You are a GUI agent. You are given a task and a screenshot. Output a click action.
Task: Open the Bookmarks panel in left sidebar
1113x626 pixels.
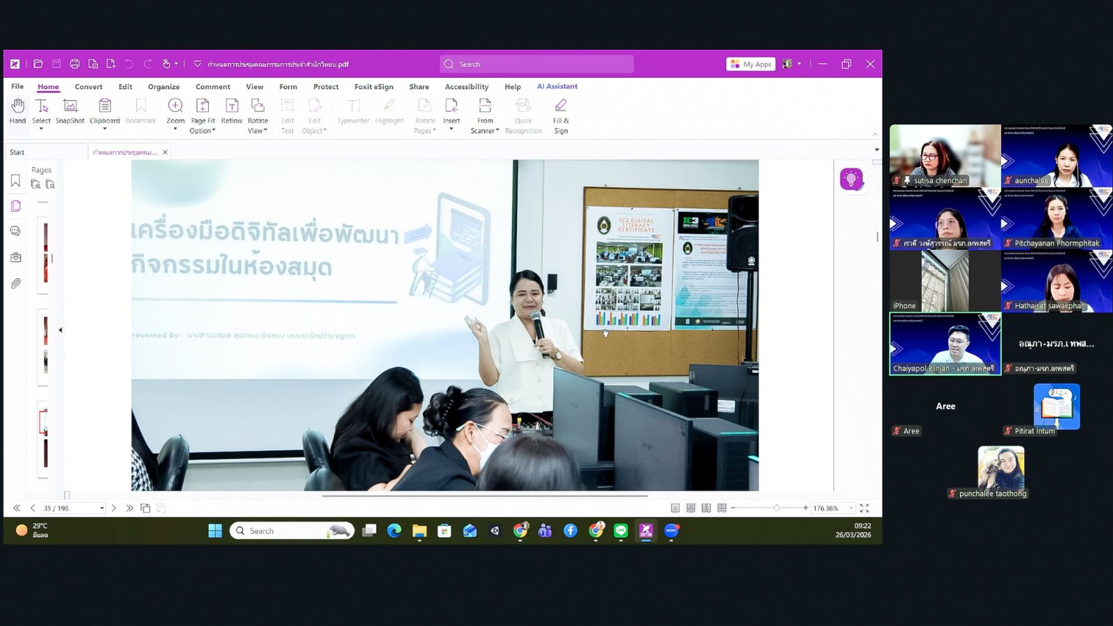(x=15, y=182)
